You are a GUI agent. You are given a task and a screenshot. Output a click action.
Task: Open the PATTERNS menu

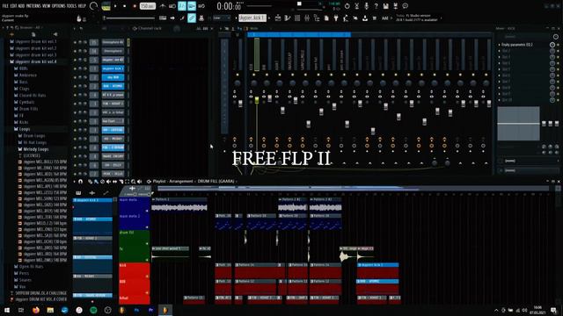[x=33, y=6]
